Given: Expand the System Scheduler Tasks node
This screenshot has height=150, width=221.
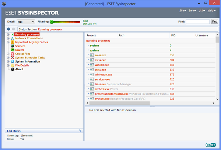Looking at the screenshot, I should [8, 58].
